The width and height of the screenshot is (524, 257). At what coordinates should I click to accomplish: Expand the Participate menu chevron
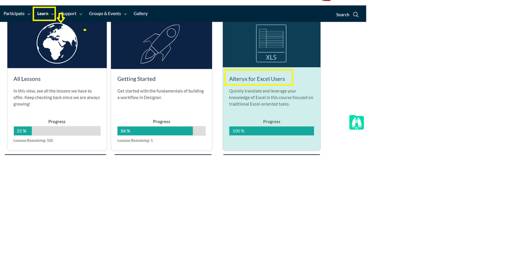[29, 14]
